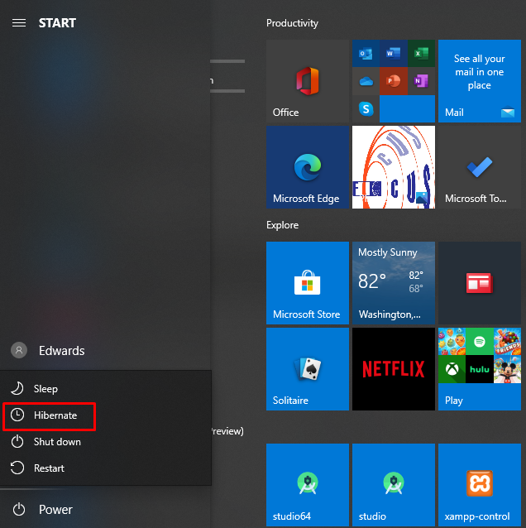Open the Office tile

(x=308, y=81)
